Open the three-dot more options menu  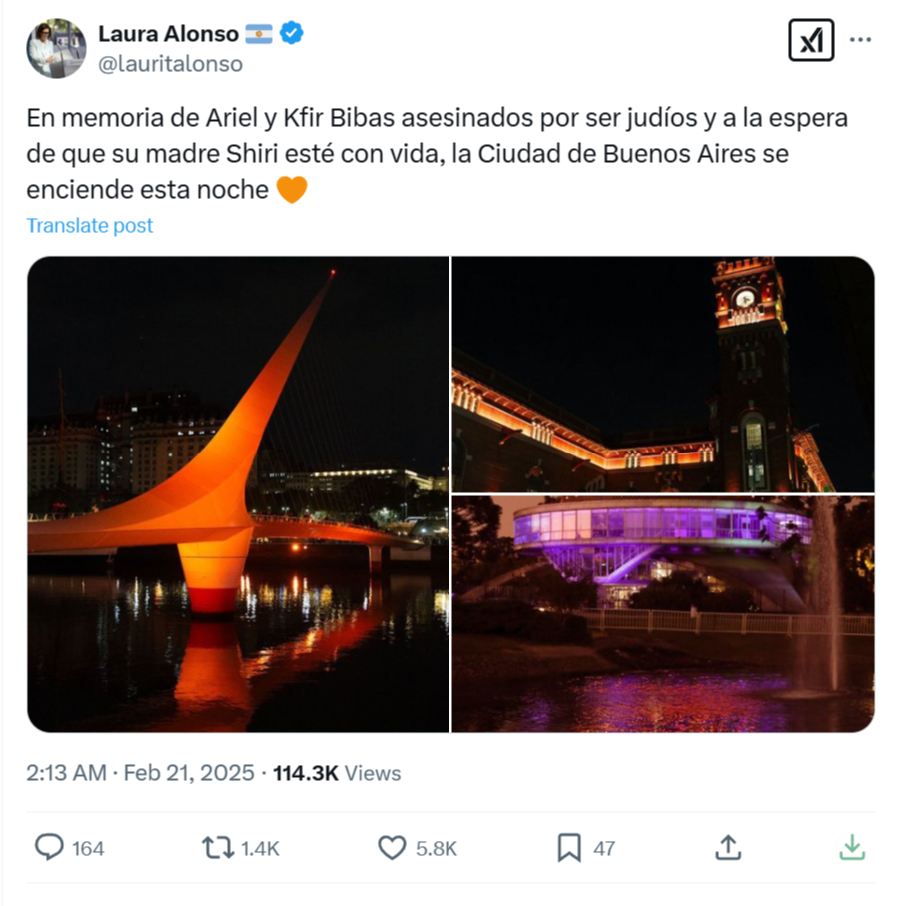pyautogui.click(x=860, y=39)
